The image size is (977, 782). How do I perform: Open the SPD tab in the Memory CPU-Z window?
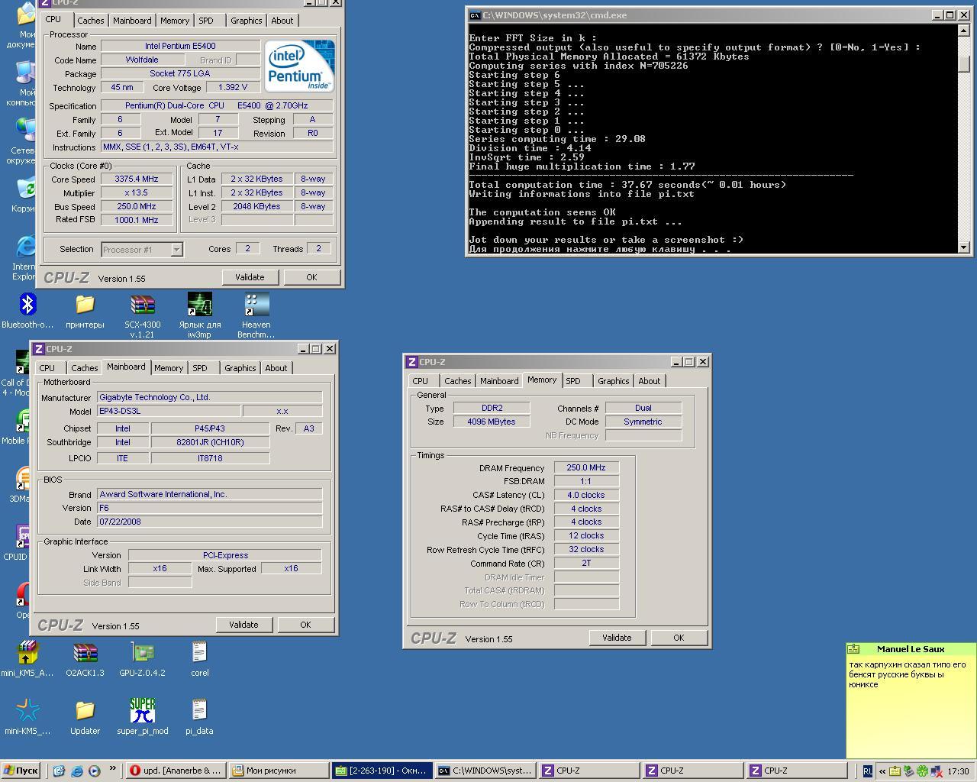[573, 381]
